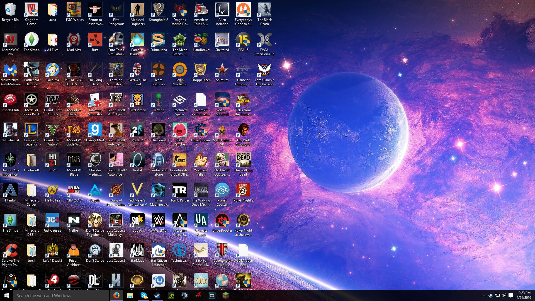Viewport: 535px width, 301px height.
Task: Open Skype from the taskbar
Action: point(144,295)
